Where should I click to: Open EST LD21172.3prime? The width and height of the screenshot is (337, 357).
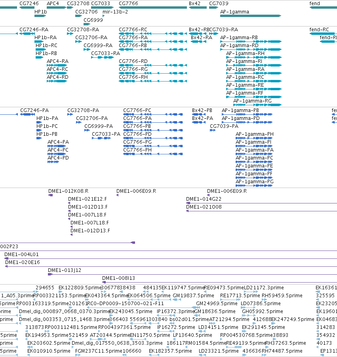[x=264, y=288]
